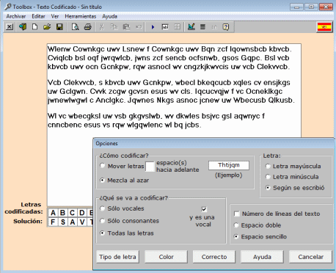Select Según se escribió radio button

point(268,188)
